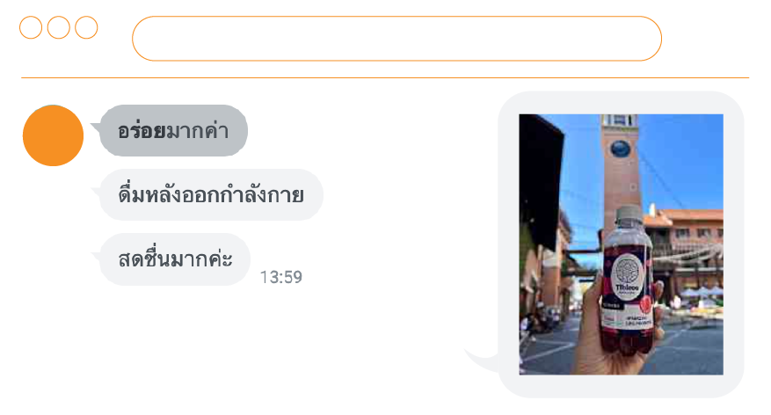Image resolution: width=771 pixels, height=415 pixels.
Task: Click the tail of the image bubble
Action: point(482,360)
